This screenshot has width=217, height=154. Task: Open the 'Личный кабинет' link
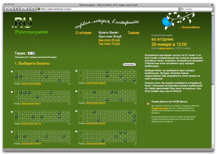pyautogui.click(x=191, y=27)
